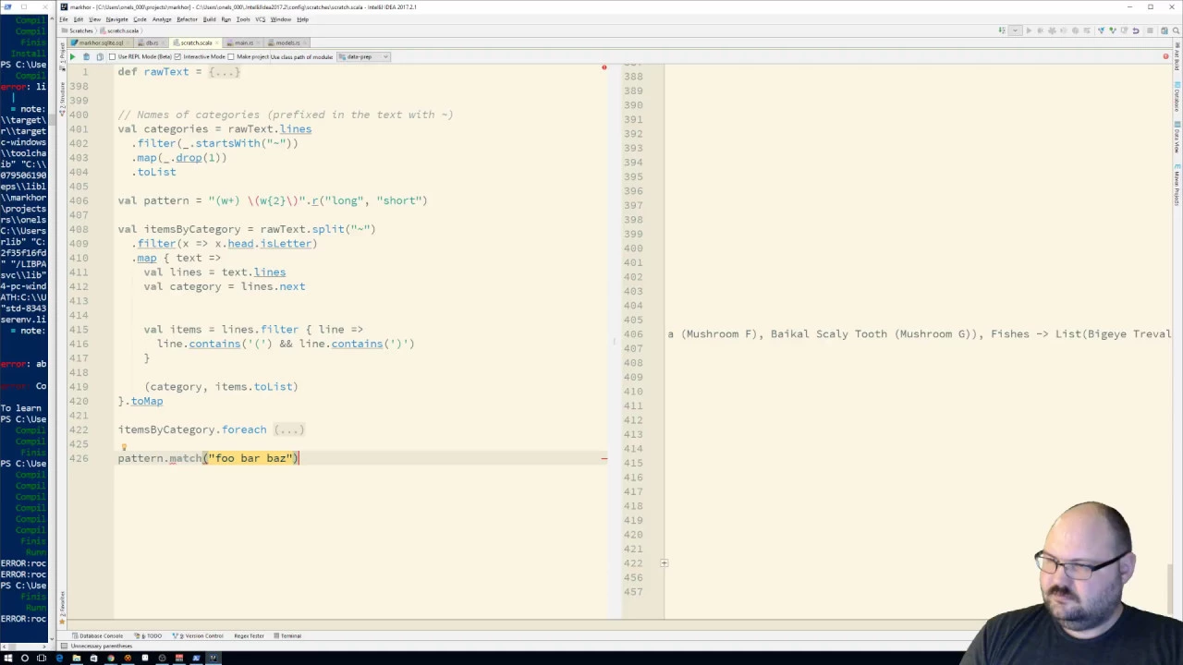Click VCS Commit Changes icon
The height and width of the screenshot is (665, 1183).
[1113, 30]
